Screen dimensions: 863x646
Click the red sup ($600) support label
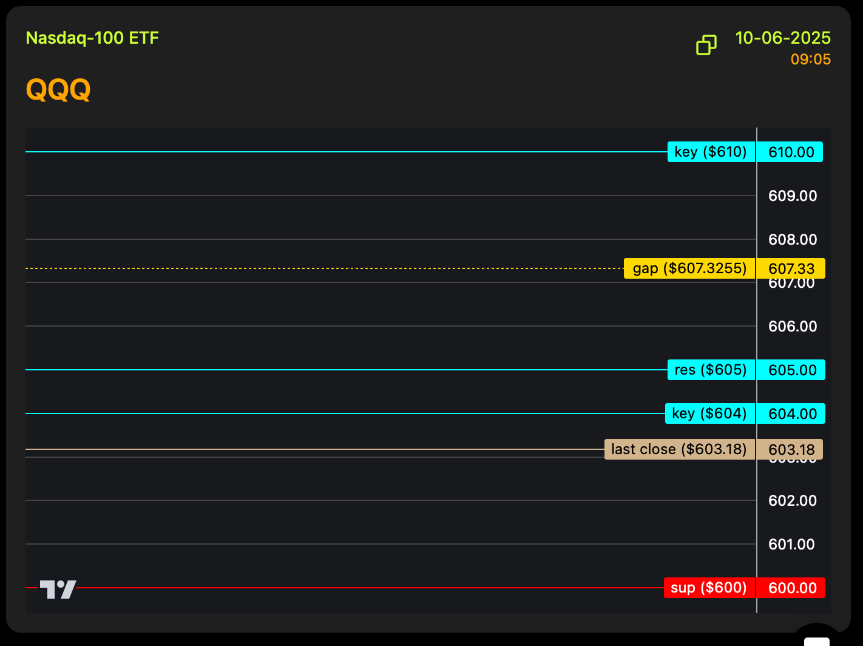pyautogui.click(x=709, y=588)
